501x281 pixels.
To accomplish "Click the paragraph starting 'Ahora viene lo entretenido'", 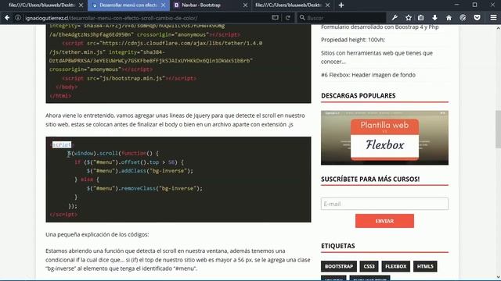I will pyautogui.click(x=175, y=119).
